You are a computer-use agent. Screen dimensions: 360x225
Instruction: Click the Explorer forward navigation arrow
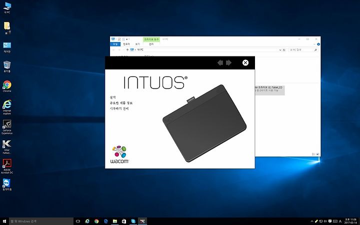pyautogui.click(x=119, y=50)
